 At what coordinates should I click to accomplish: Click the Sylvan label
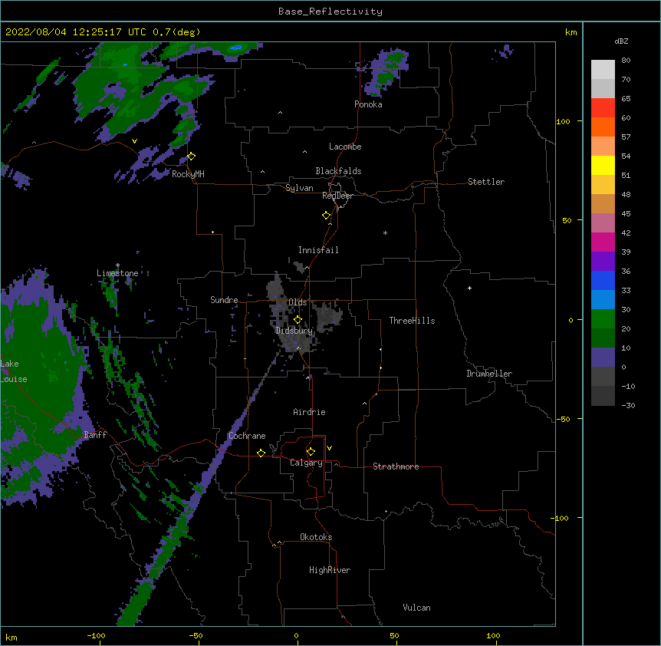(299, 188)
